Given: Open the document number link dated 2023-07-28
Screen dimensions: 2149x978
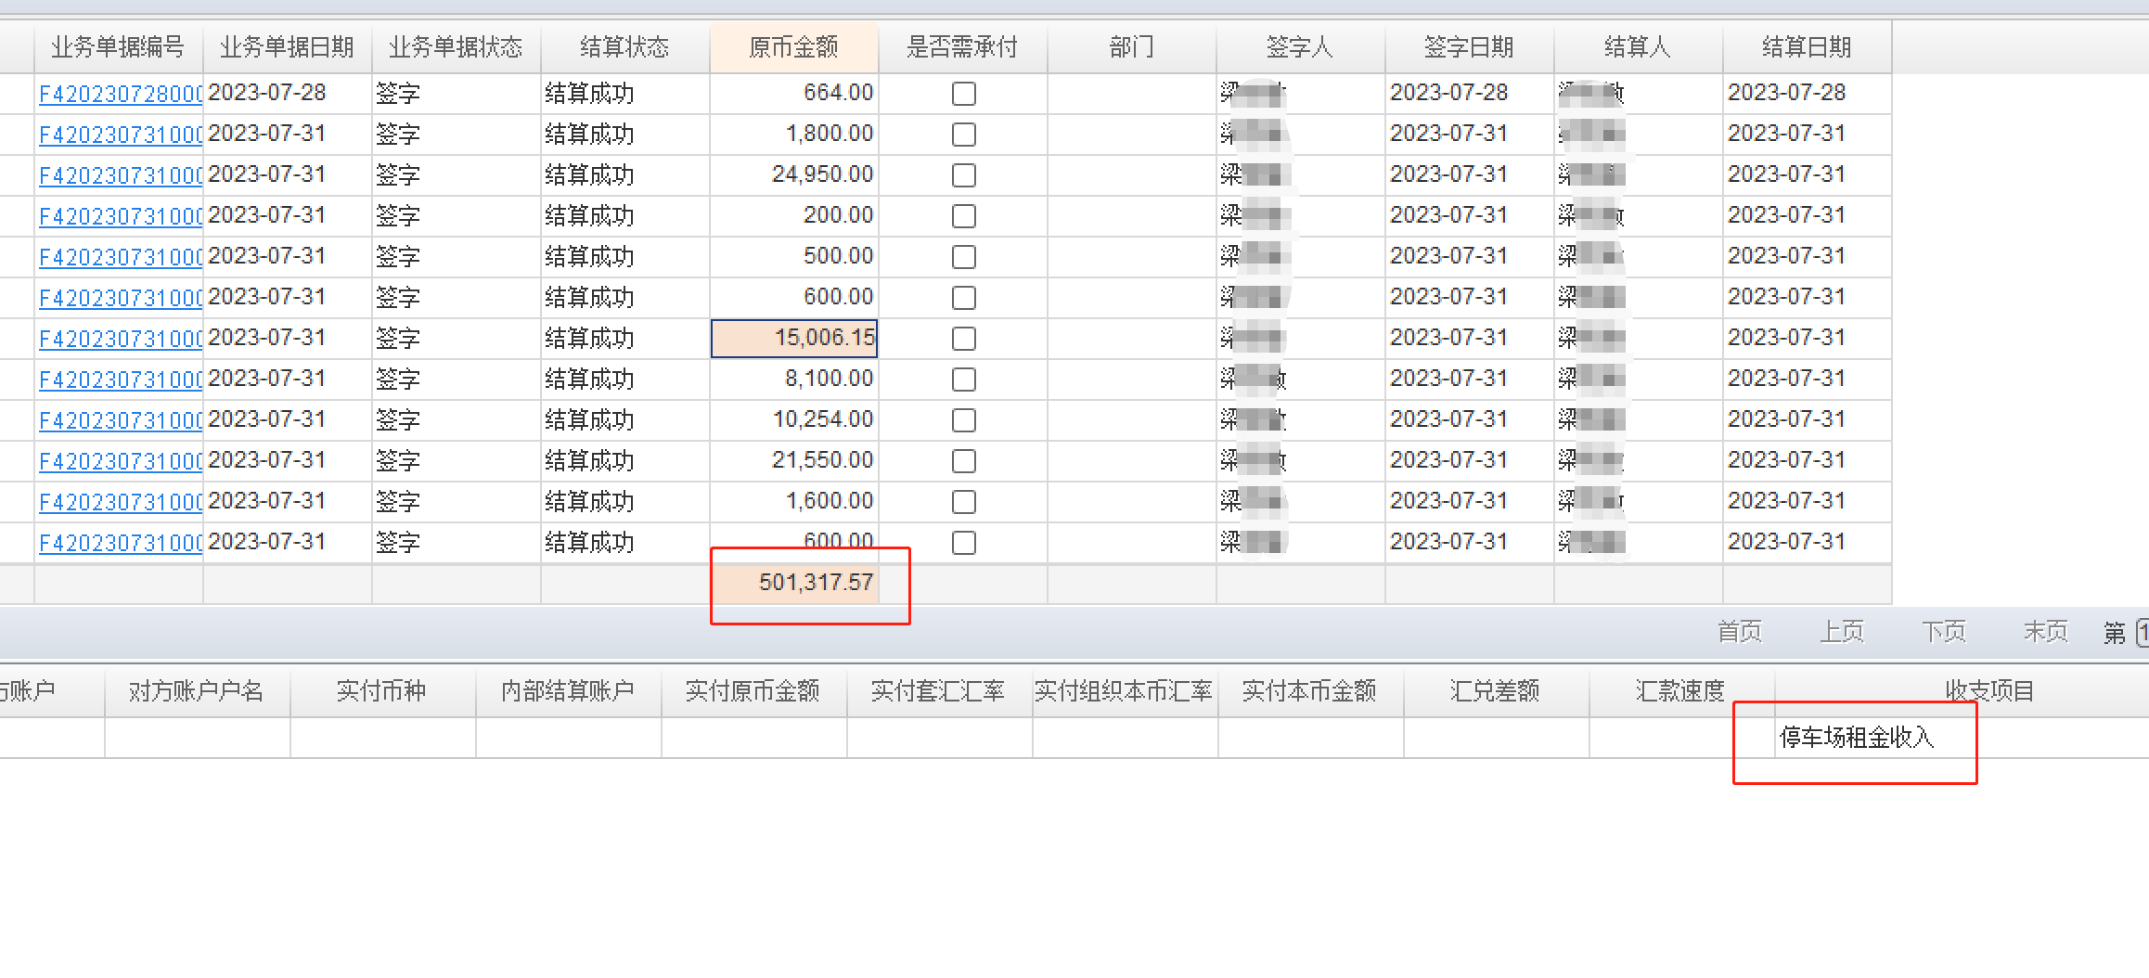Looking at the screenshot, I should tap(121, 94).
